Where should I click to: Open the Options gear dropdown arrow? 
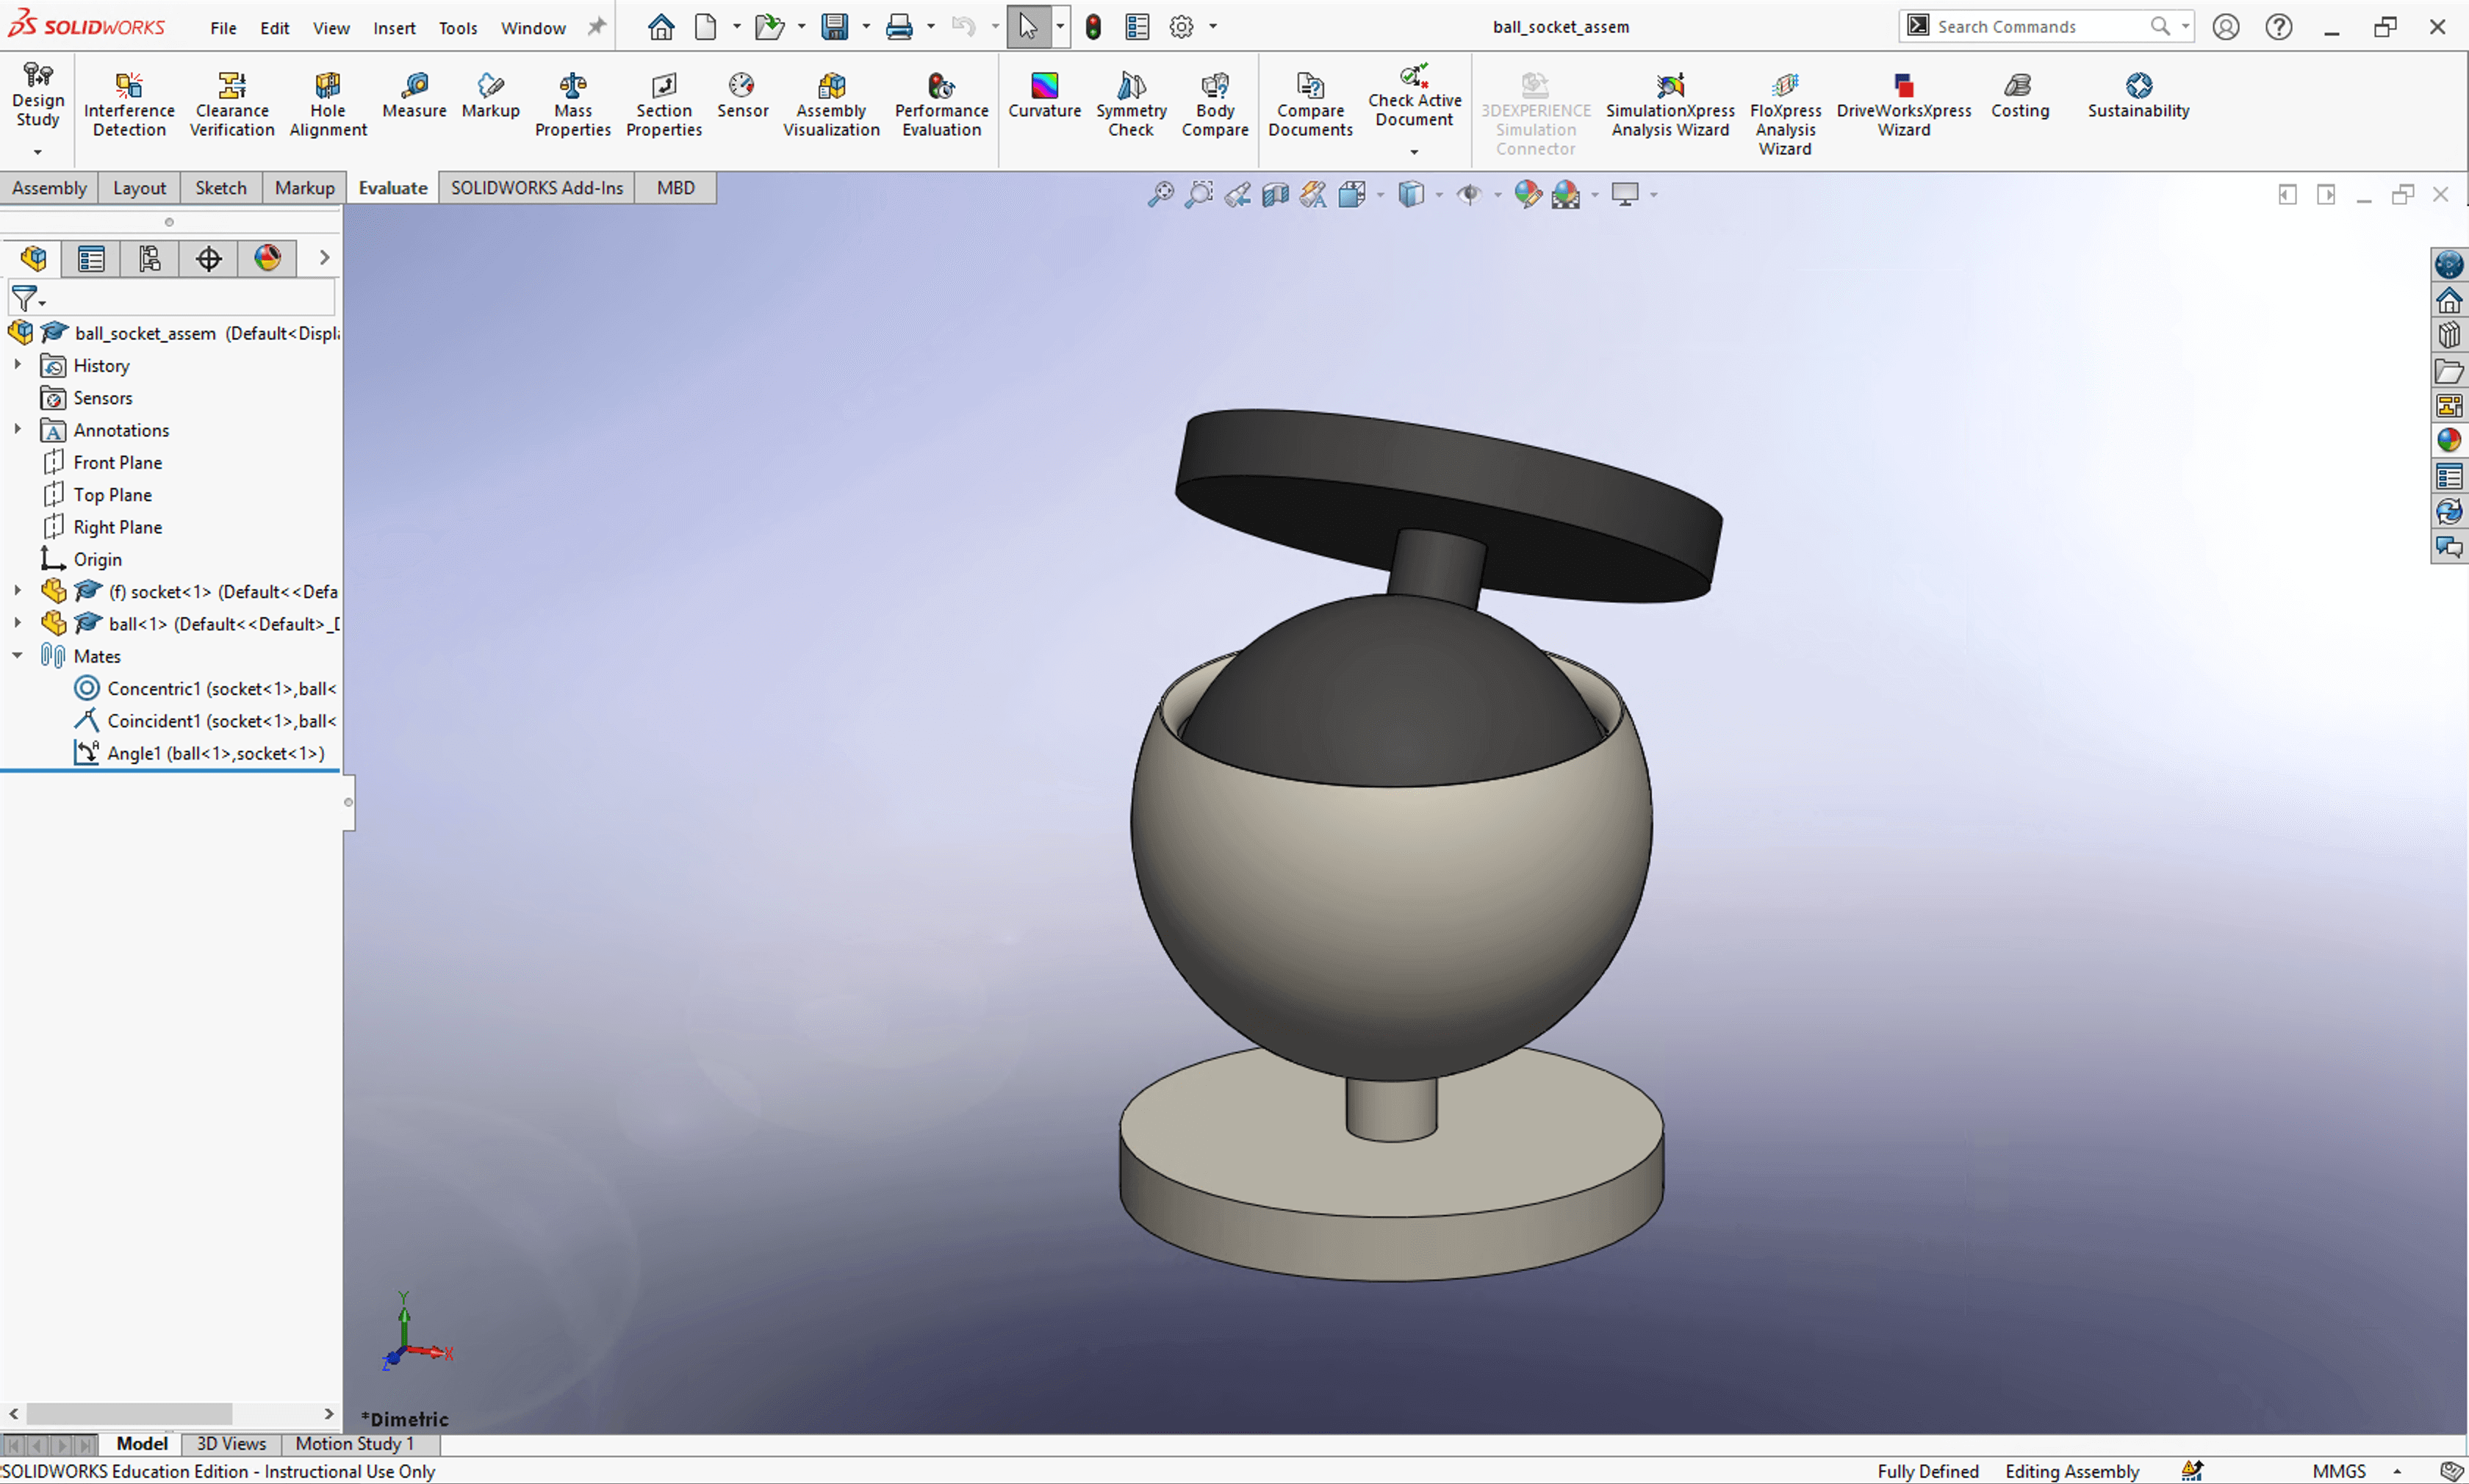[1212, 27]
